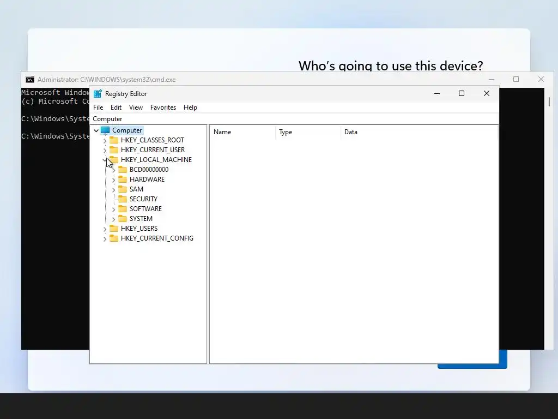Select the BCD00000000 key label
The width and height of the screenshot is (558, 419).
(149, 170)
